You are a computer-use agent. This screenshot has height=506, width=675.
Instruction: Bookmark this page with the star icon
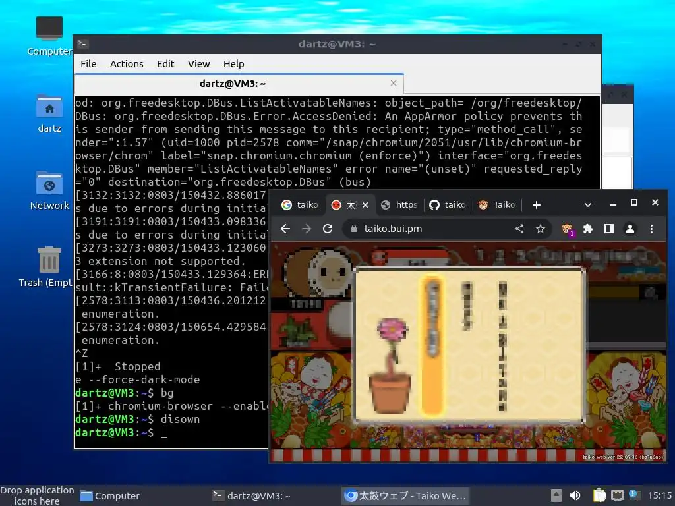pos(541,229)
